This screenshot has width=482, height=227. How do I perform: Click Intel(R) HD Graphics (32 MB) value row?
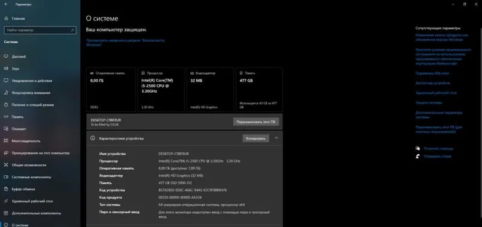click(181, 176)
